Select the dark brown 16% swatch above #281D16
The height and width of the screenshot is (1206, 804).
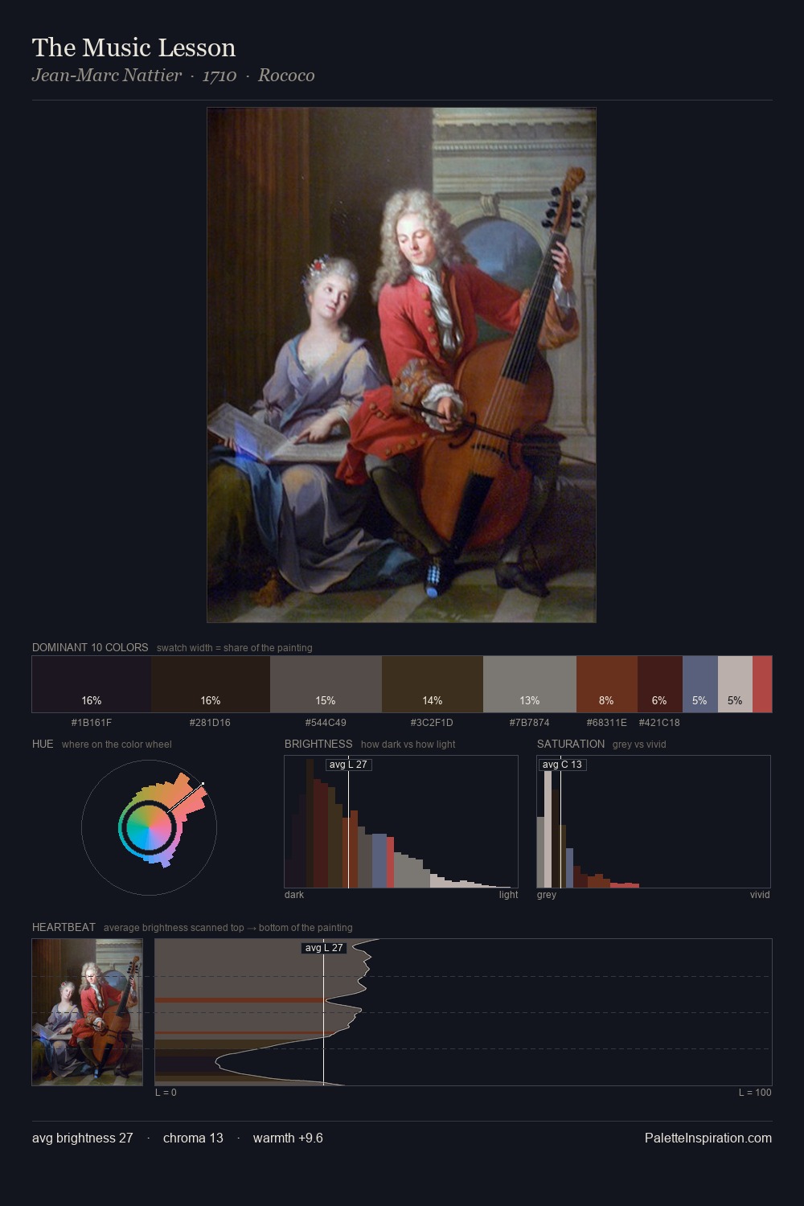(x=211, y=684)
